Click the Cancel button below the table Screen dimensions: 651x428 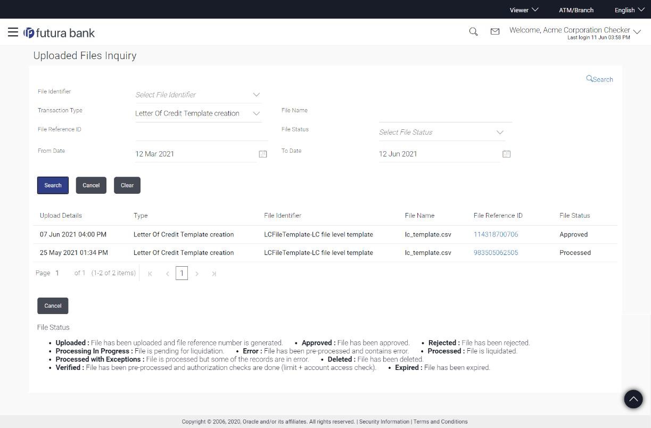pyautogui.click(x=53, y=306)
